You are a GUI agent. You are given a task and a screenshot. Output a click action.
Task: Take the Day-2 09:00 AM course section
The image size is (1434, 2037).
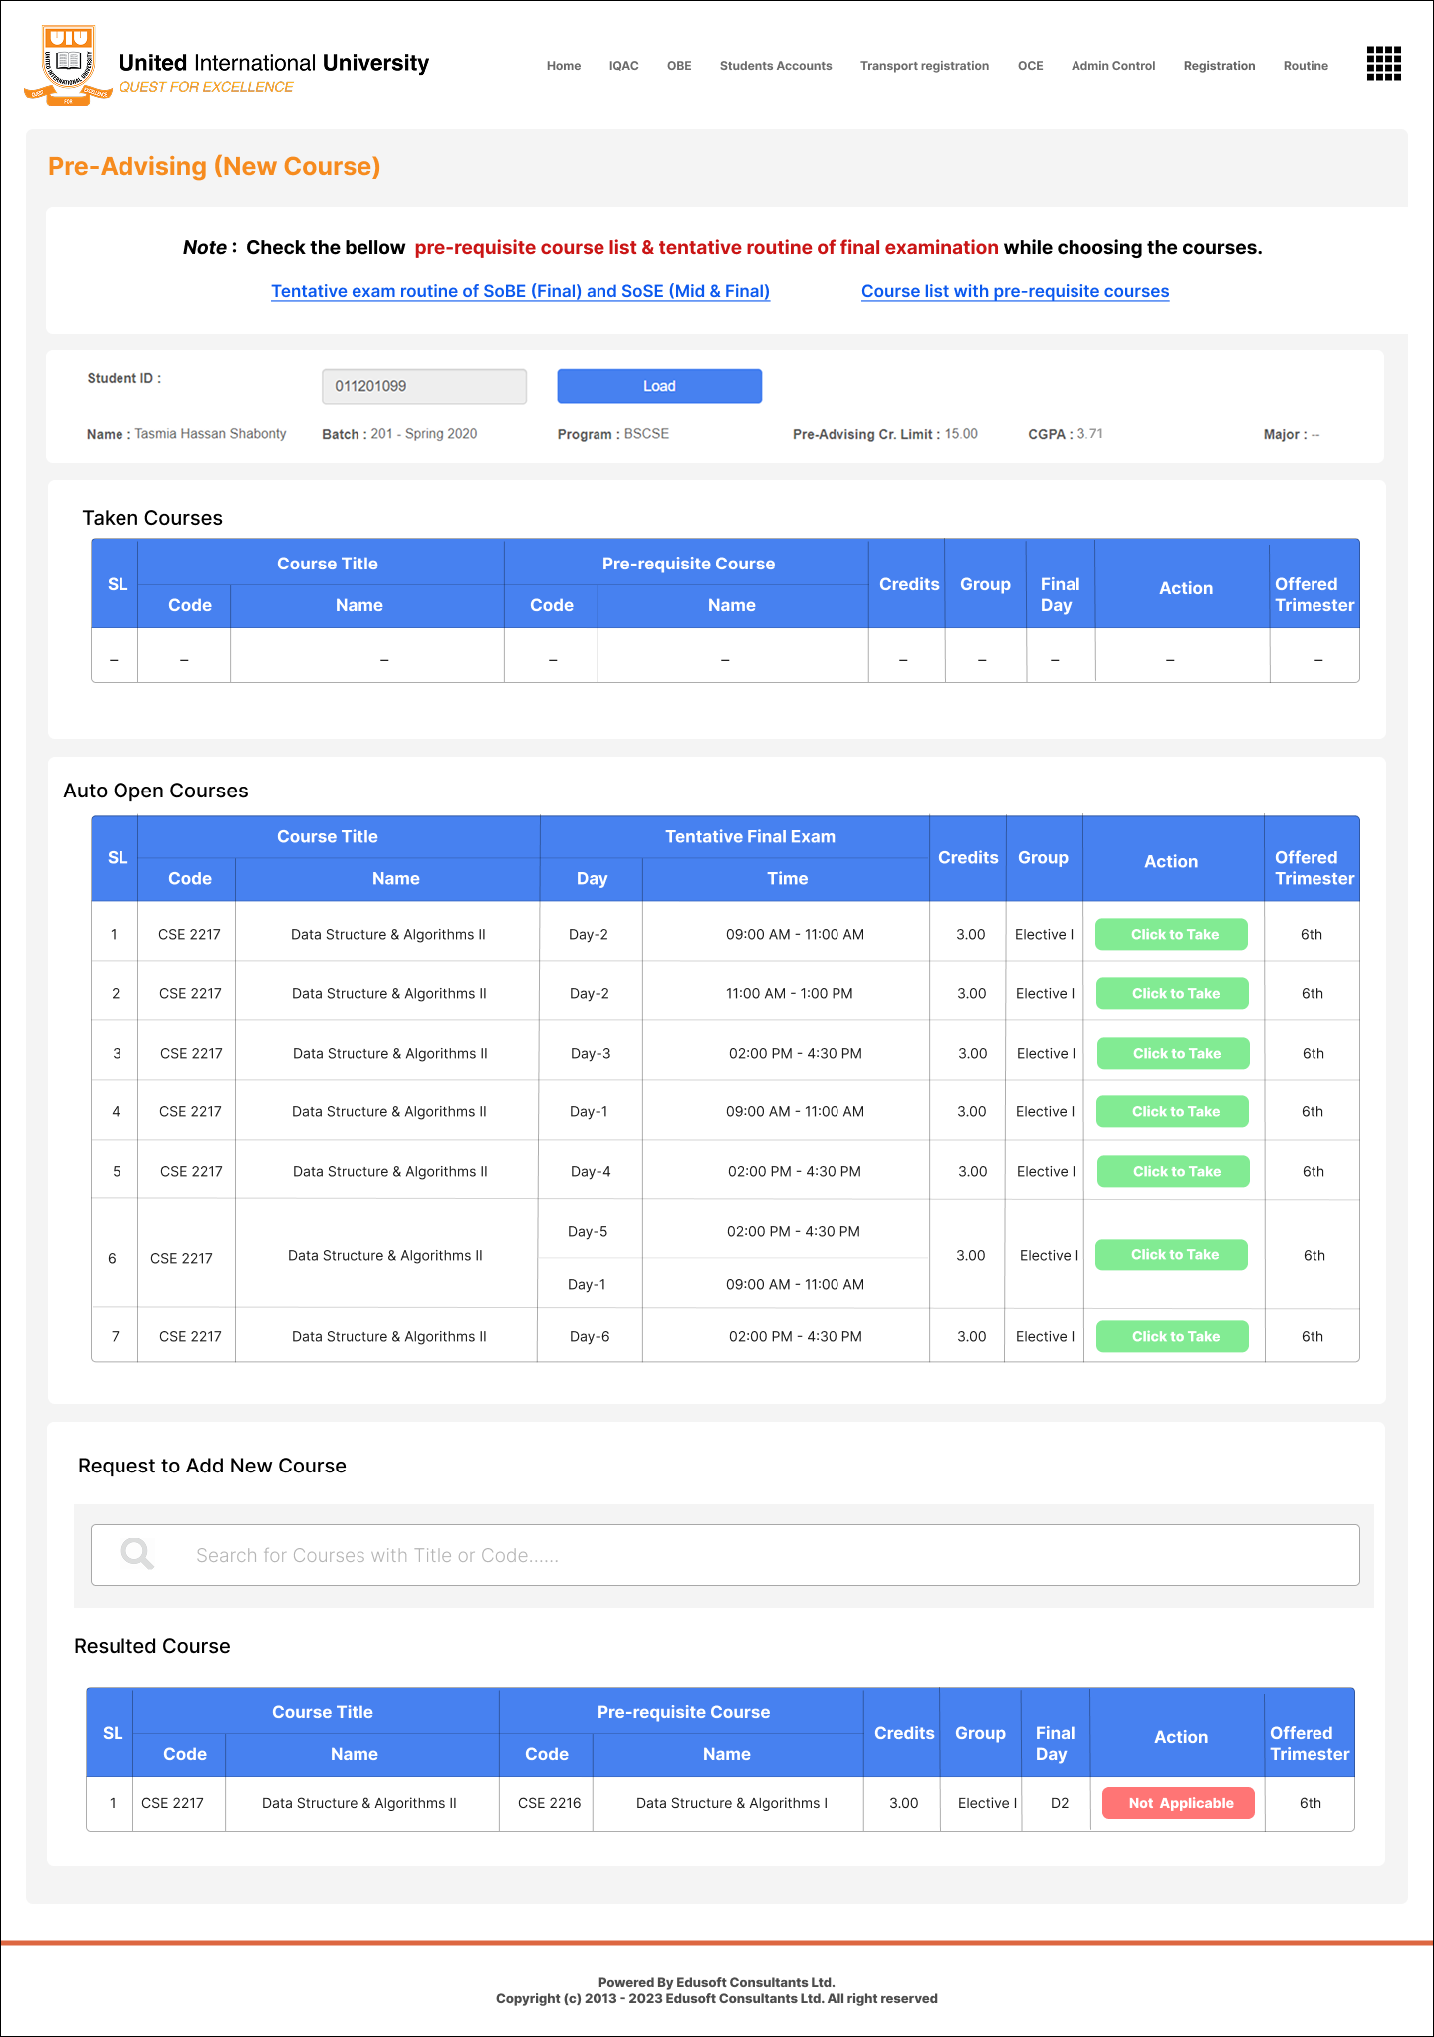[x=1171, y=934]
